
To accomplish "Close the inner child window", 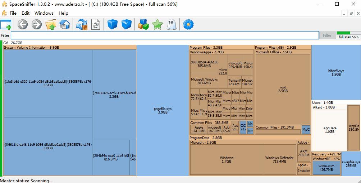I will point(358,13).
